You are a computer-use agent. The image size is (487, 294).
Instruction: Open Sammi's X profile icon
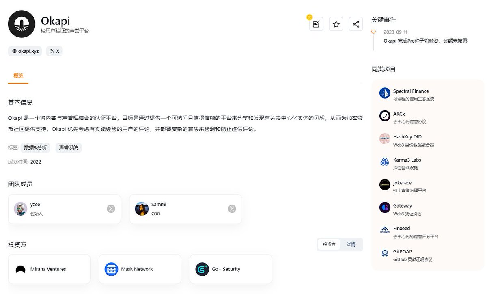coord(232,209)
